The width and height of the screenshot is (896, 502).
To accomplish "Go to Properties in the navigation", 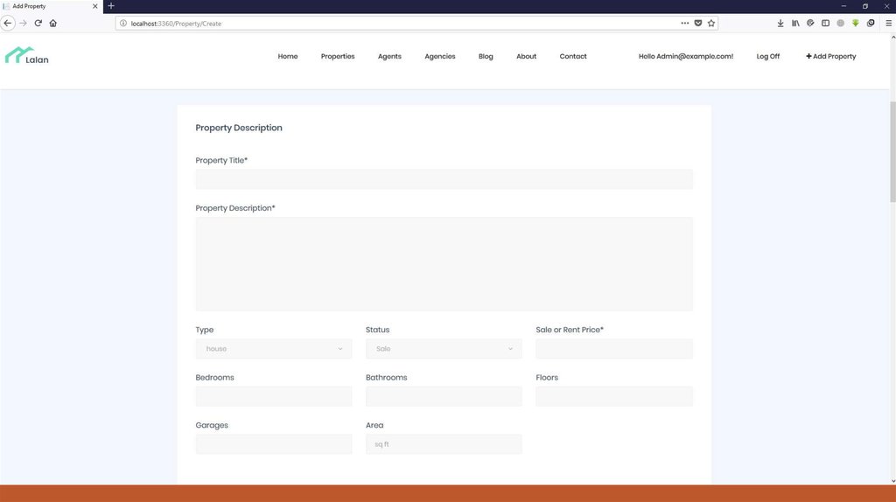I will 338,57.
